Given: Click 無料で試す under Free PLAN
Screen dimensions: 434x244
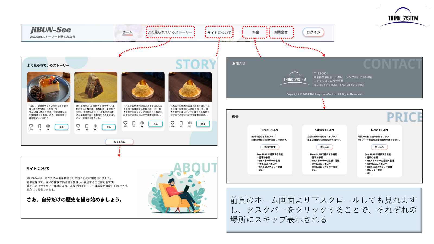Looking at the screenshot, I should [x=270, y=147].
